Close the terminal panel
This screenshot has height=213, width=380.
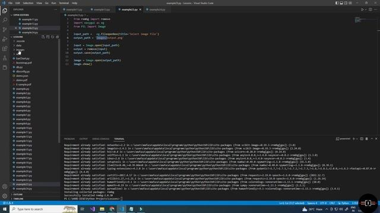click(x=376, y=139)
